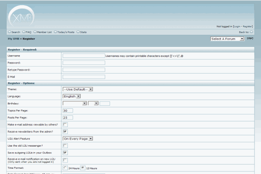Focus the Username input field
Image resolution: width=261 pixels, height=174 pixels.
click(x=84, y=56)
